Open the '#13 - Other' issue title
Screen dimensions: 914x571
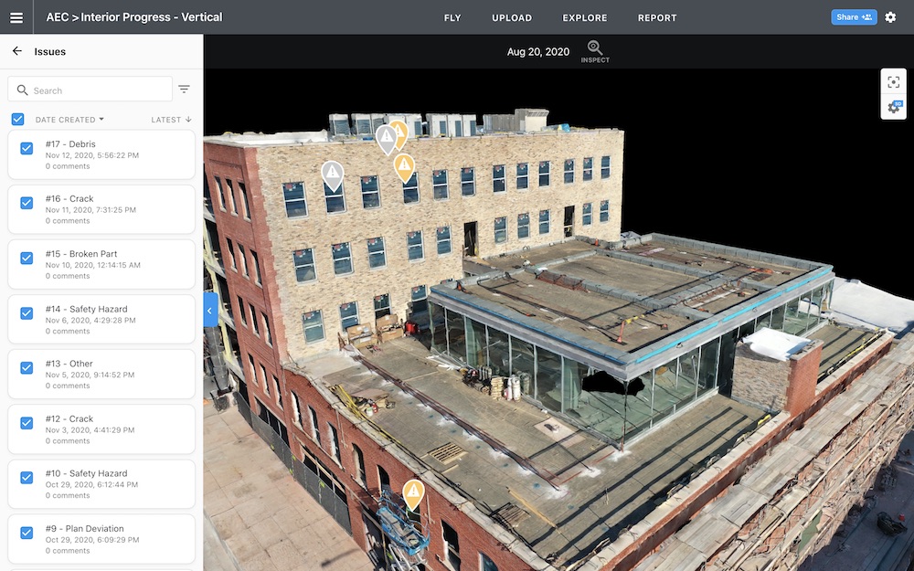[x=69, y=364]
